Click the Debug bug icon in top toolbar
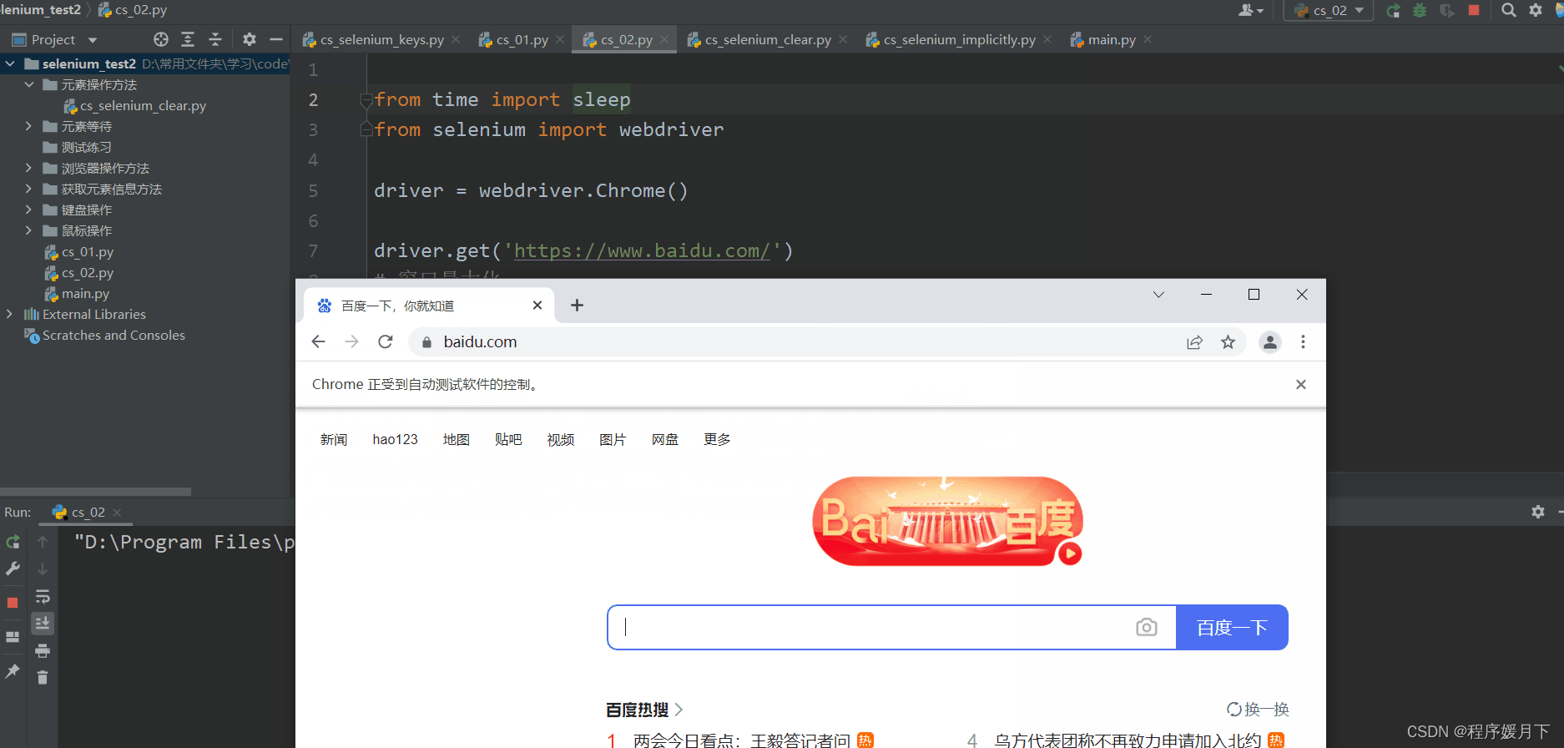Screen dimensions: 1564x748 1420,11
